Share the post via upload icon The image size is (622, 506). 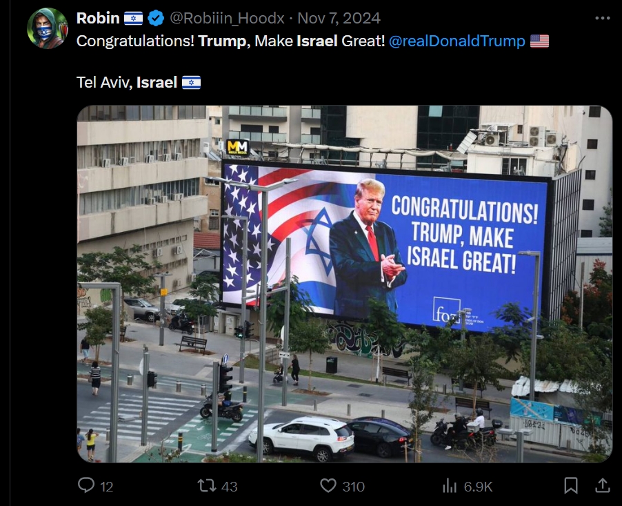point(602,485)
